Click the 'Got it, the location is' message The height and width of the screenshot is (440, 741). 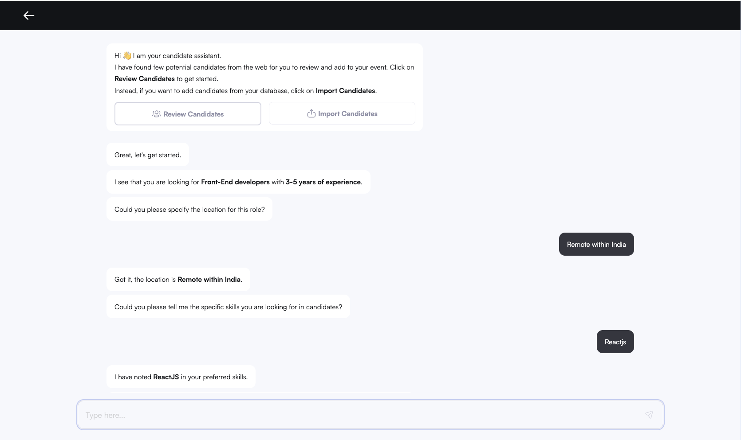[x=178, y=280]
